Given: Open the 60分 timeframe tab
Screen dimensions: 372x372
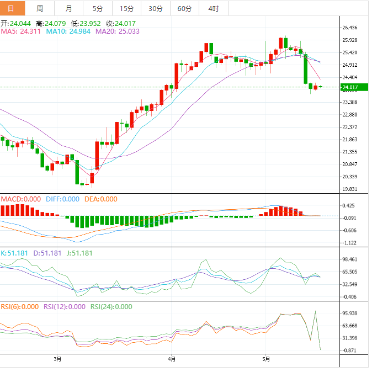Looking at the screenshot, I should (184, 8).
